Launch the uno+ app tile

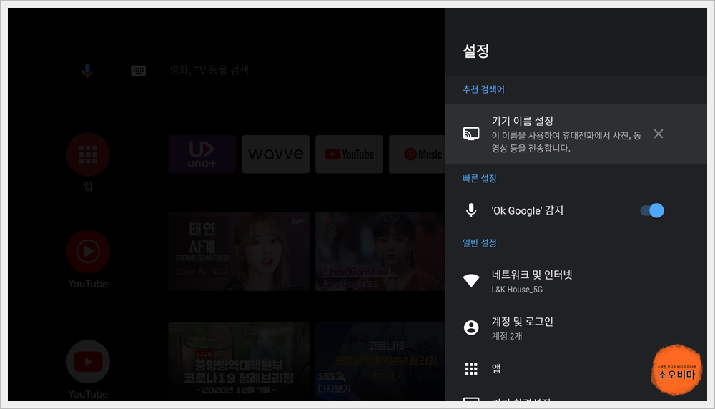pos(202,154)
